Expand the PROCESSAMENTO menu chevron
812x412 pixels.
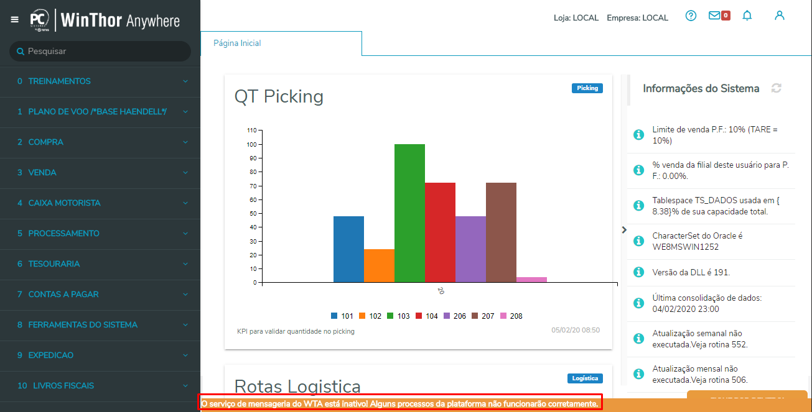(185, 234)
